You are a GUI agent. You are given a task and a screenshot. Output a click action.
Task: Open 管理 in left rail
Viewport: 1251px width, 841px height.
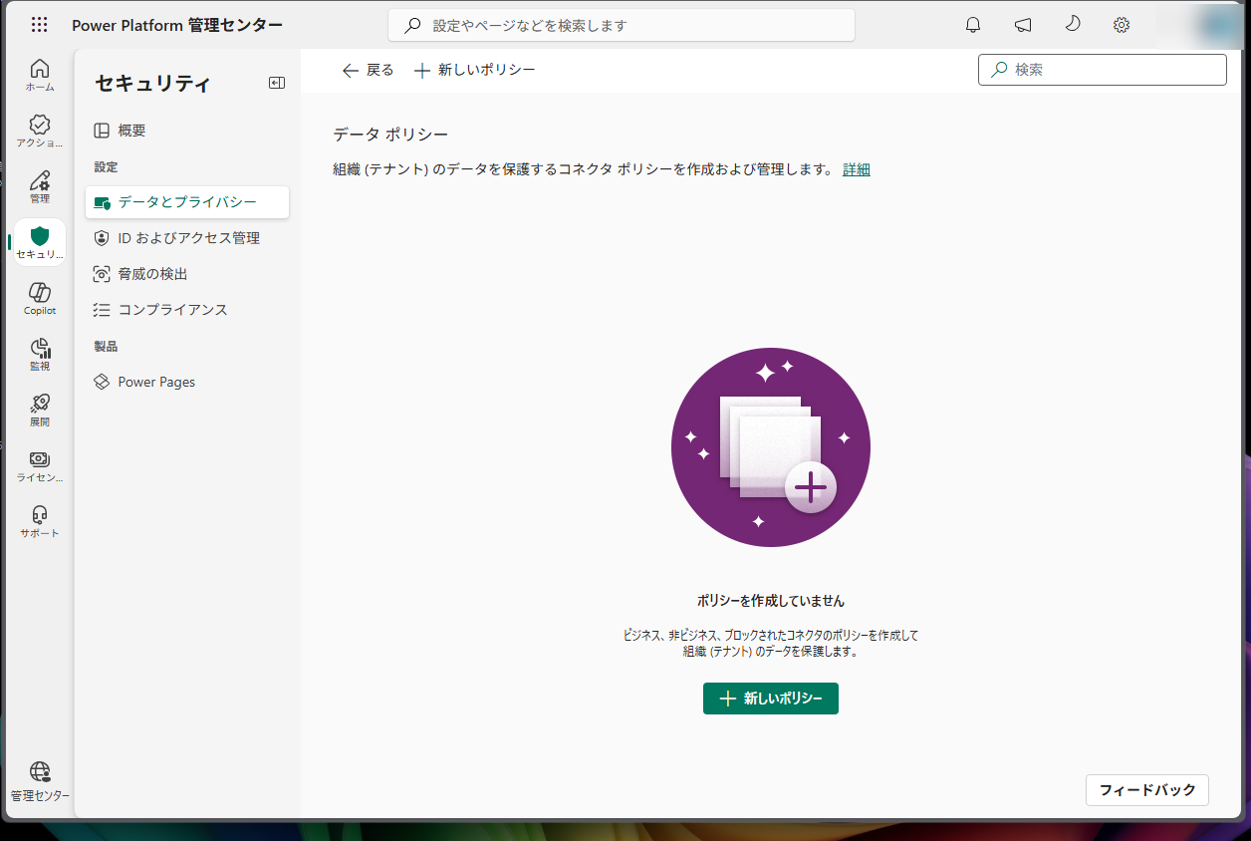40,187
